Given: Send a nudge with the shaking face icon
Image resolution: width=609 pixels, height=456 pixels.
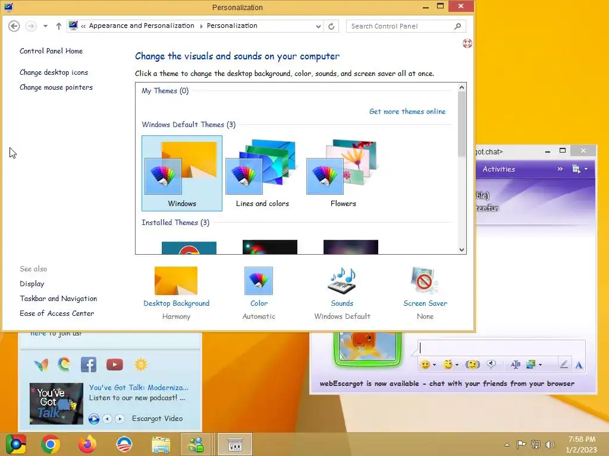Looking at the screenshot, I should tap(473, 365).
